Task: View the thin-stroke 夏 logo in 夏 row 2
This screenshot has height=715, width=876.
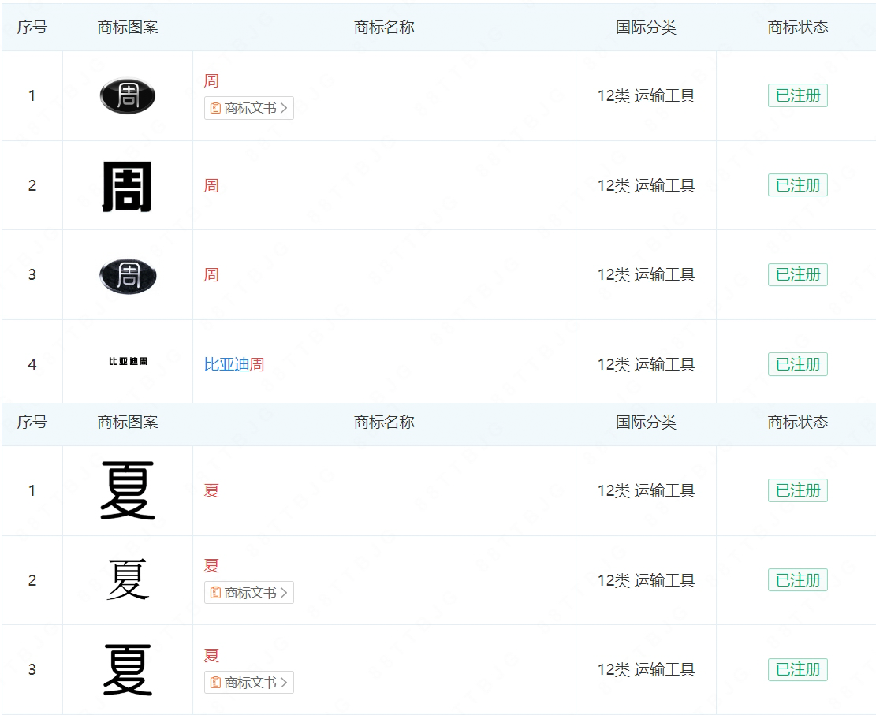Action: [x=128, y=580]
